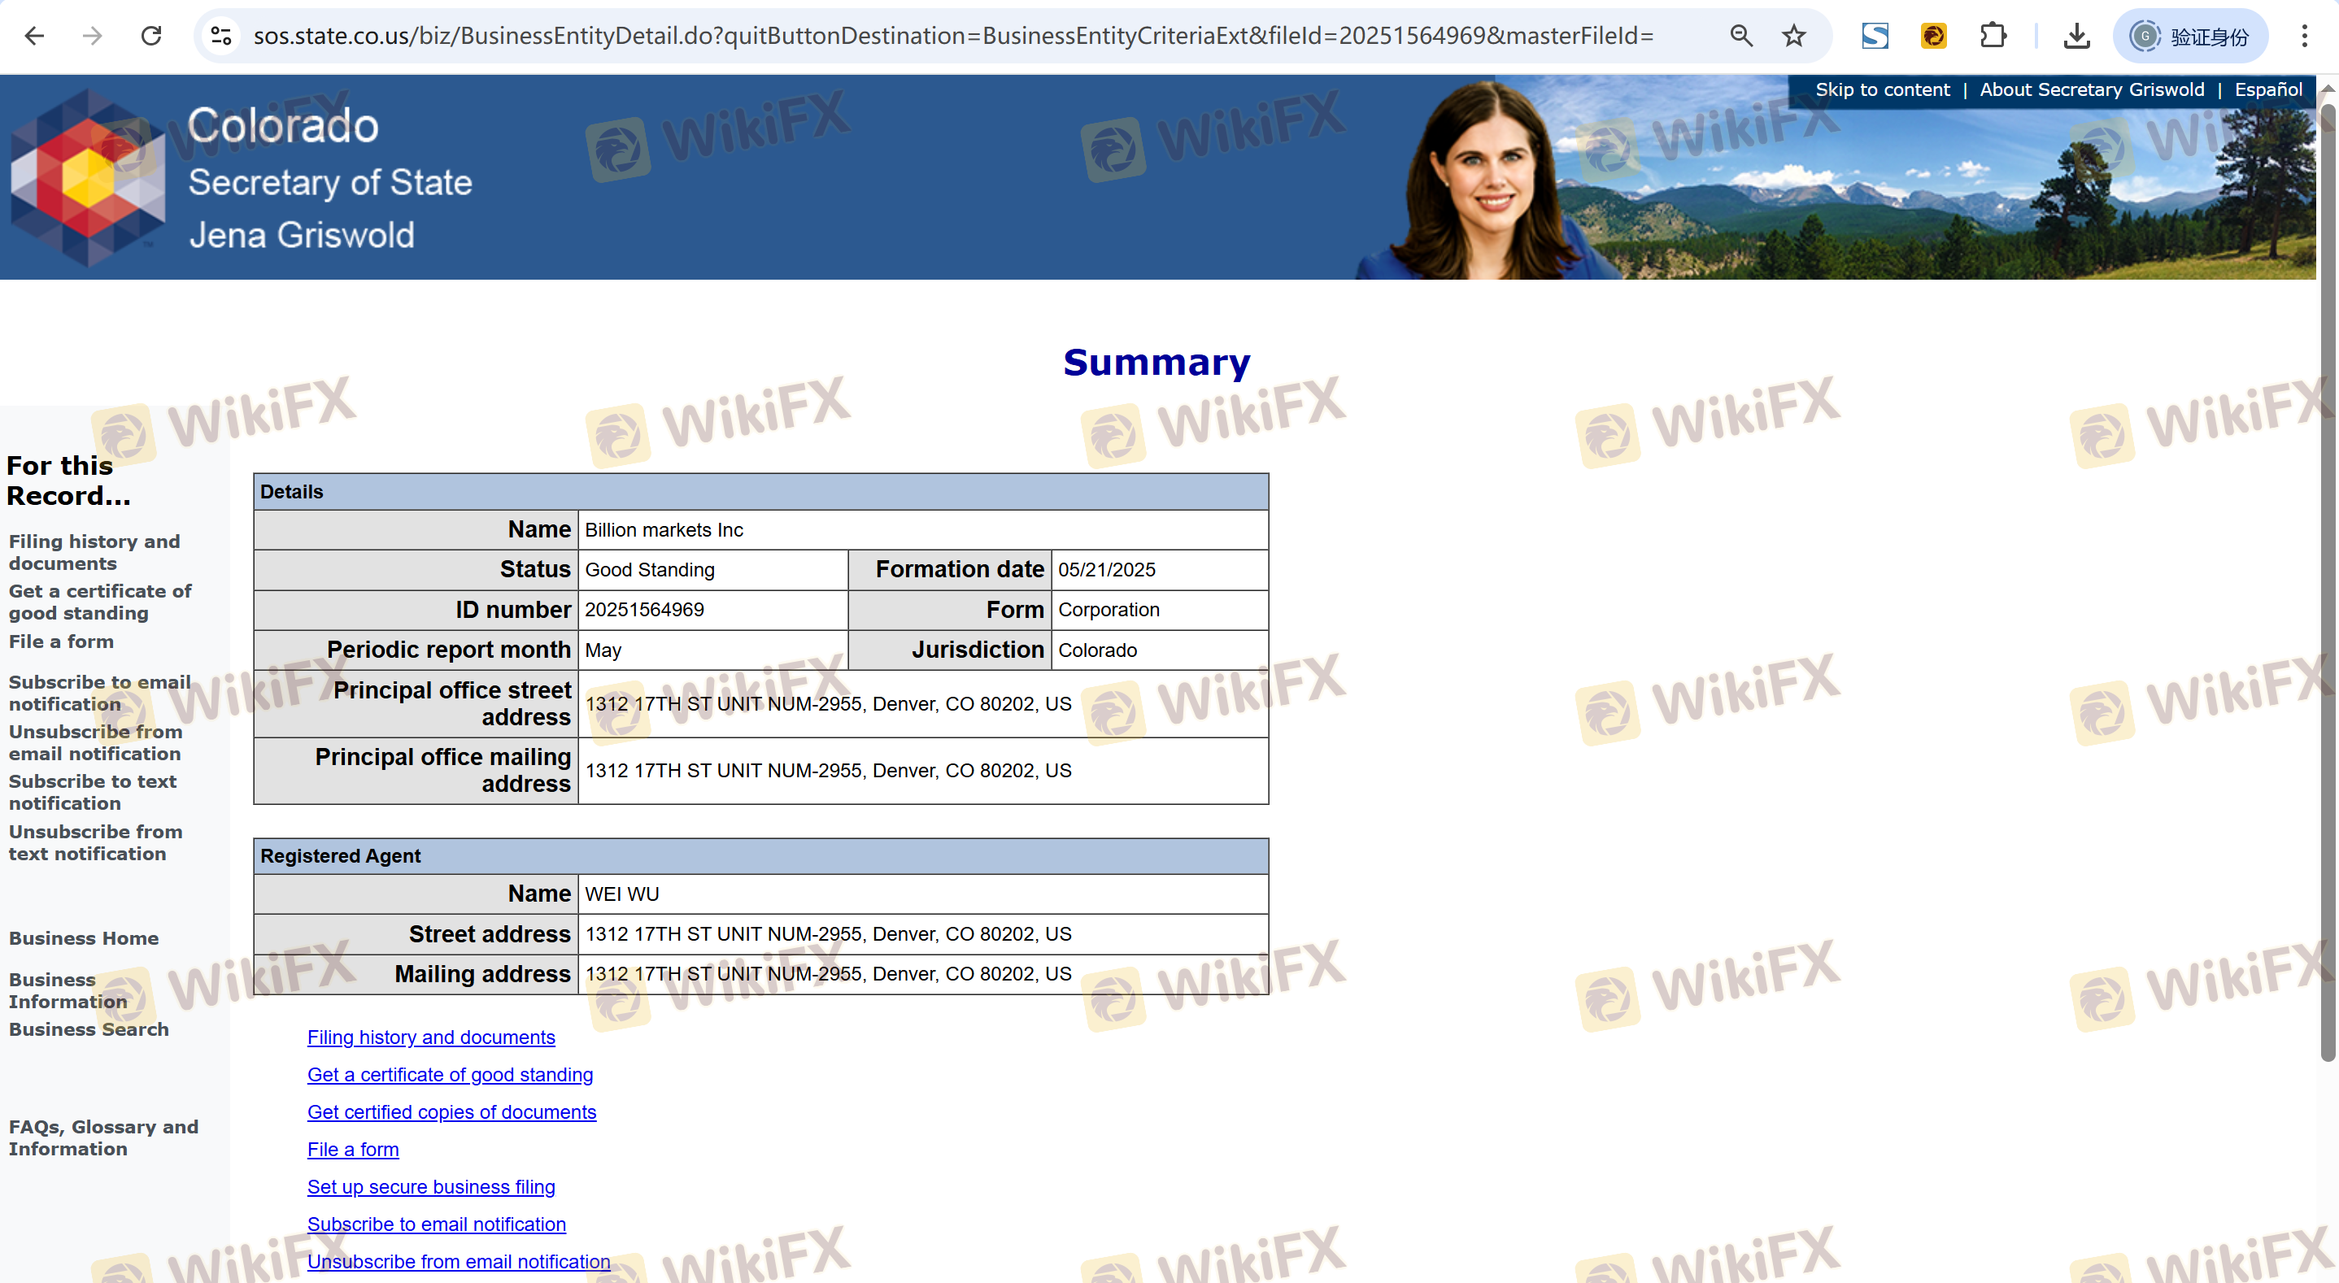Click the orange WikiFX extension icon
The height and width of the screenshot is (1283, 2339).
click(1933, 36)
